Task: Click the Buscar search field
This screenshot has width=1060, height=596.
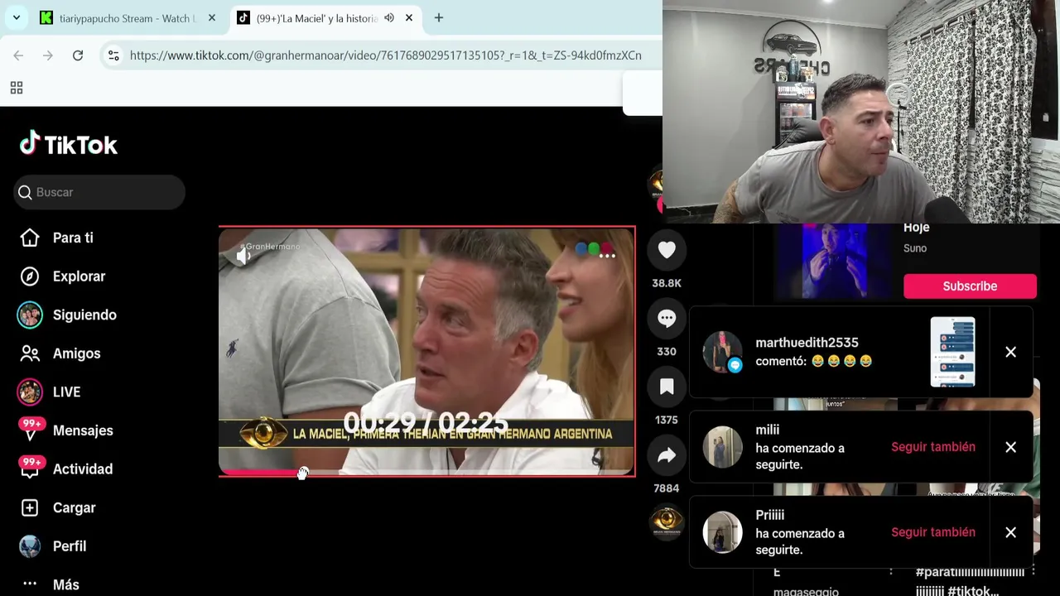Action: 99,192
